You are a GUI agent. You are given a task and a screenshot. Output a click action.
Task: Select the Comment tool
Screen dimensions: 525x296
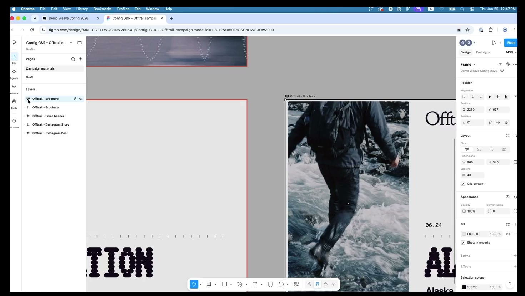281,284
